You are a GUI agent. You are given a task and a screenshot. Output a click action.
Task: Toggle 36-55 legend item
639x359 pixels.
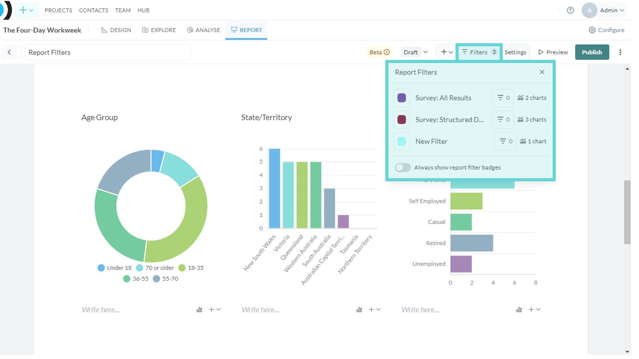tap(136, 279)
